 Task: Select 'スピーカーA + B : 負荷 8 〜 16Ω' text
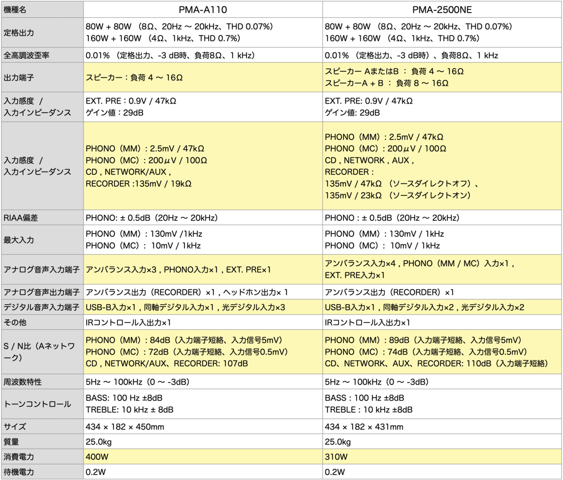[x=387, y=83]
